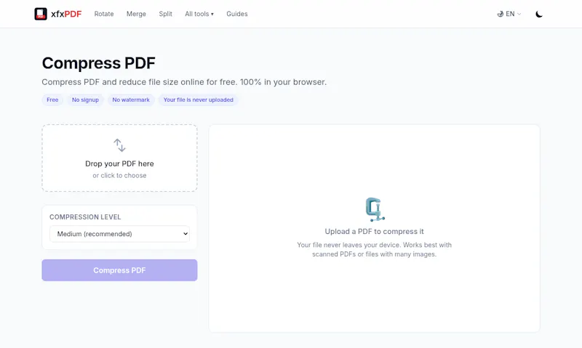582x348 pixels.
Task: Click the page subtitle about reducing file size
Action: click(x=184, y=82)
